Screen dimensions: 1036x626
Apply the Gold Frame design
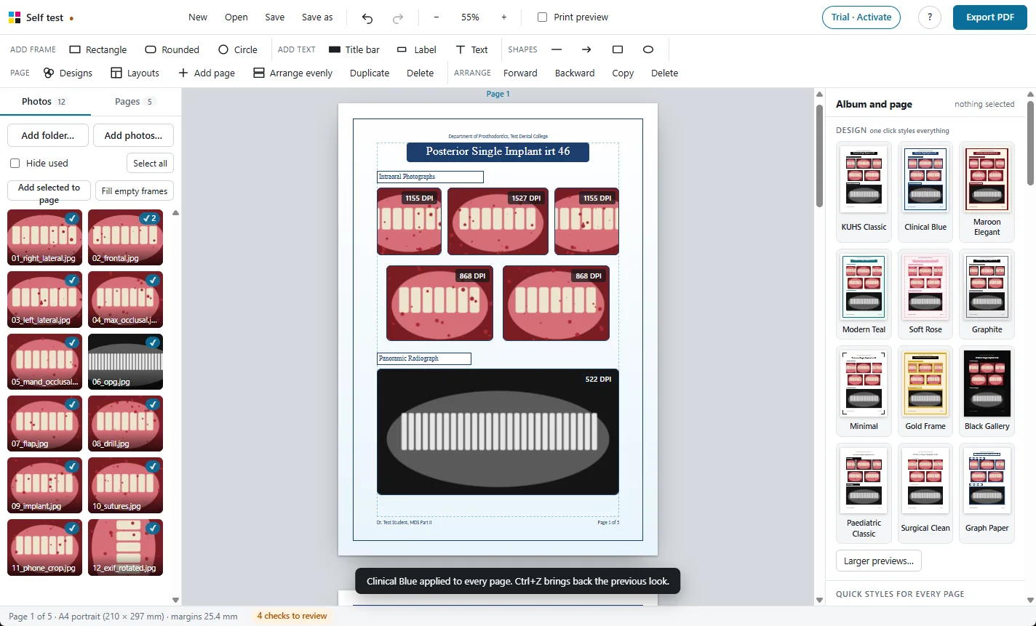pos(925,390)
